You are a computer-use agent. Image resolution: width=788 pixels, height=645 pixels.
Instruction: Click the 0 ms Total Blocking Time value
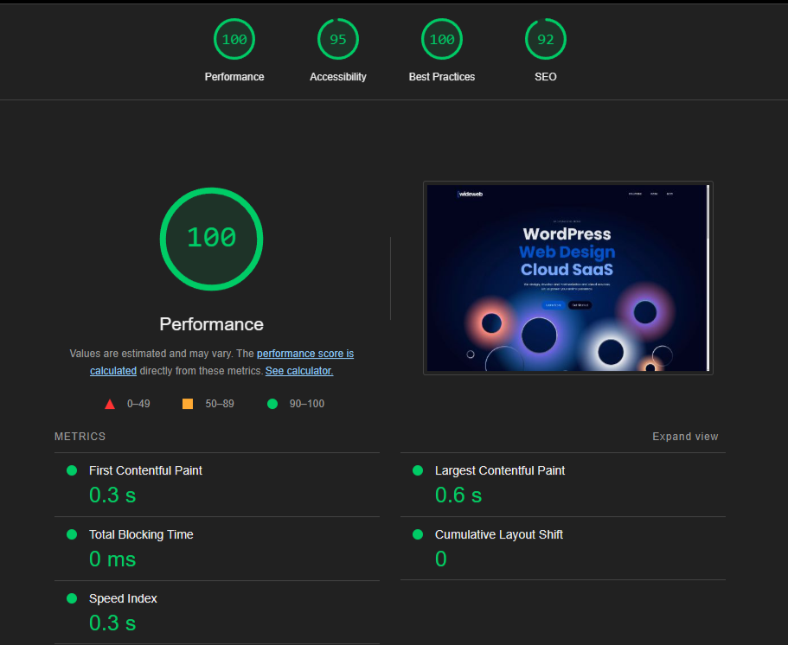[112, 559]
